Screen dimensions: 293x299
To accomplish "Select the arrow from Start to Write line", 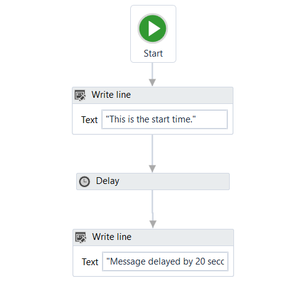I will tap(152, 74).
